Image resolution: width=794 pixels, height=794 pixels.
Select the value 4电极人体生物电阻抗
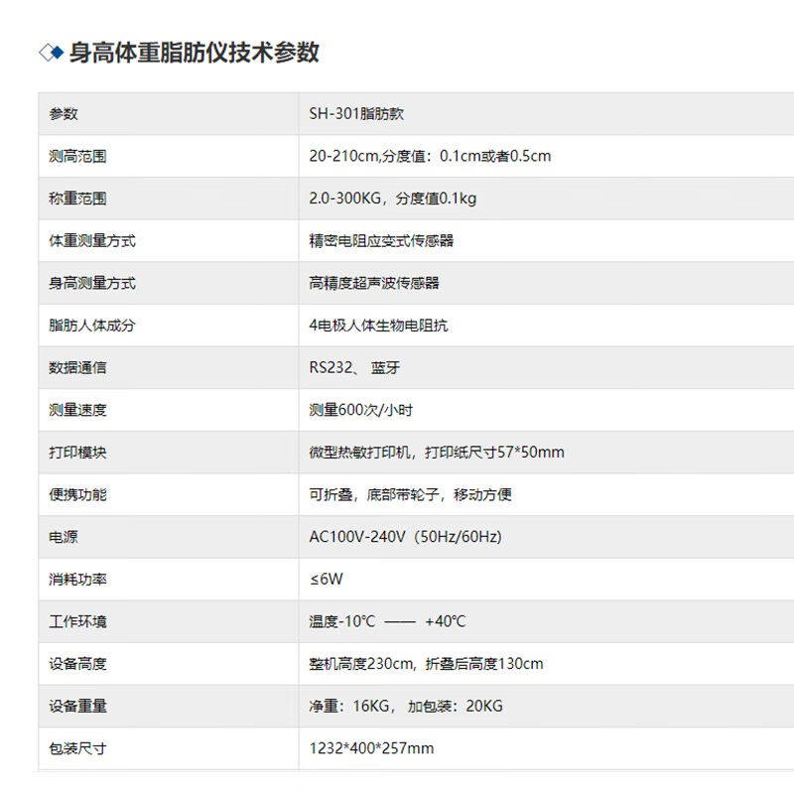378,326
